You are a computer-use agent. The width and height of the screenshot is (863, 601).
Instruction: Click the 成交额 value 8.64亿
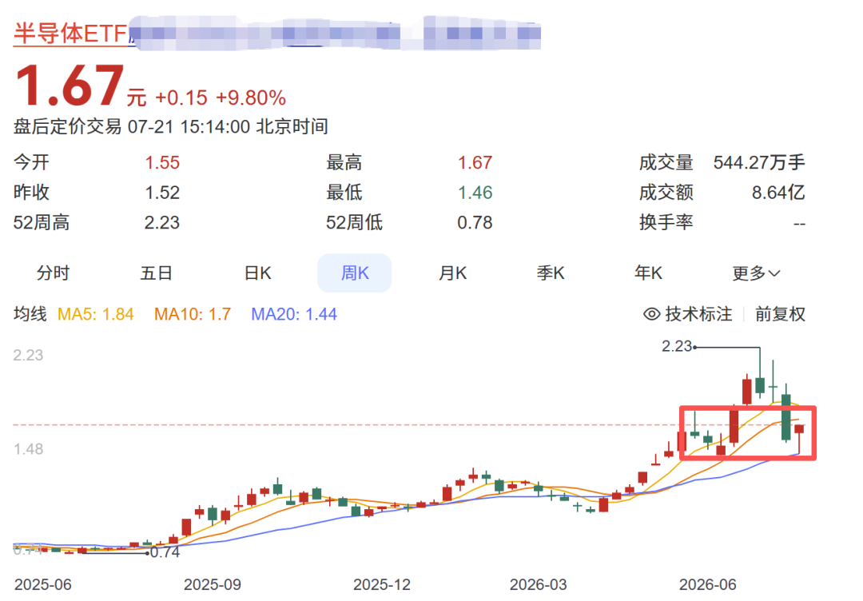tap(778, 193)
